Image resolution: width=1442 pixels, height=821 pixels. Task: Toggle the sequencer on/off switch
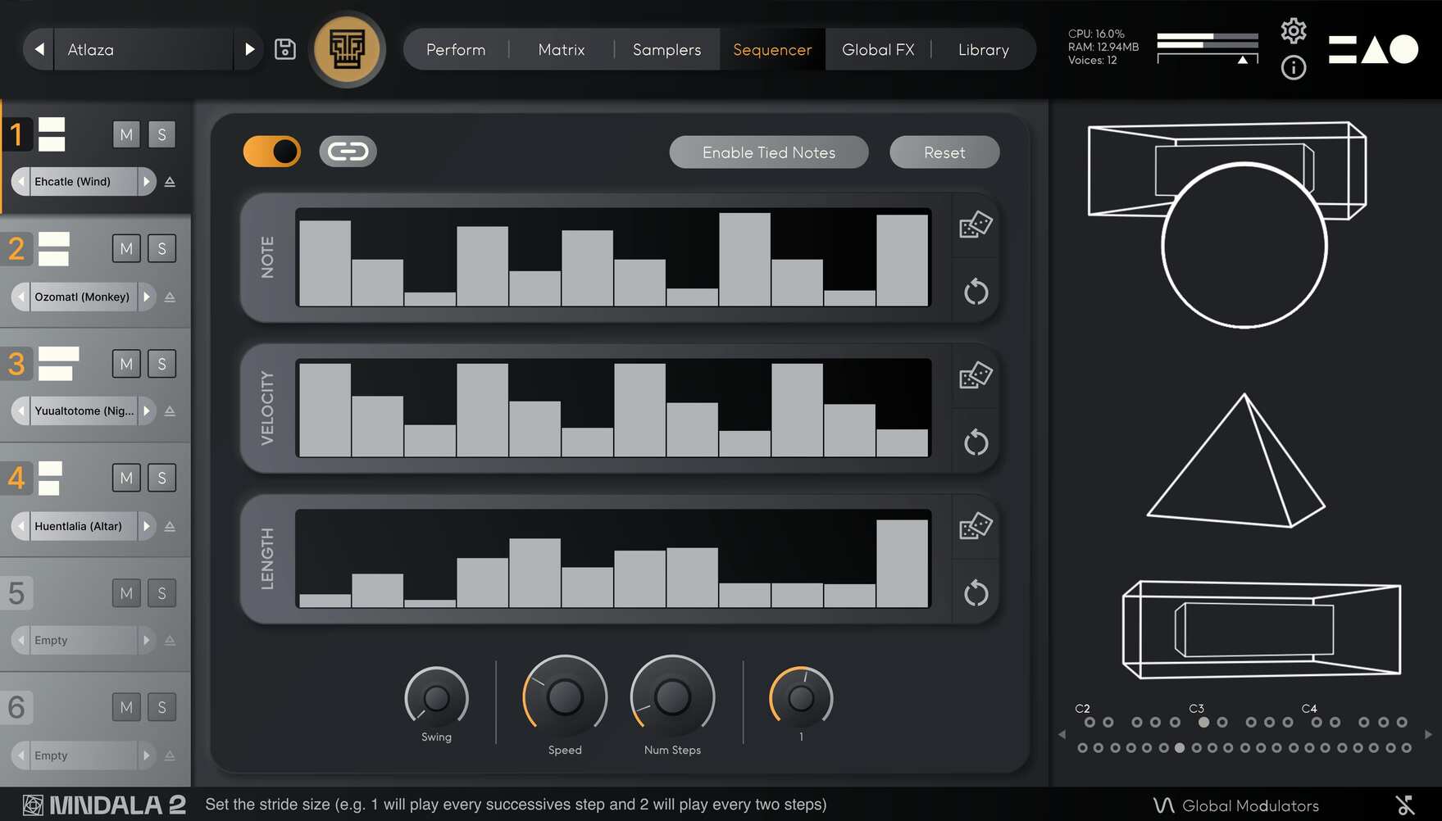271,152
